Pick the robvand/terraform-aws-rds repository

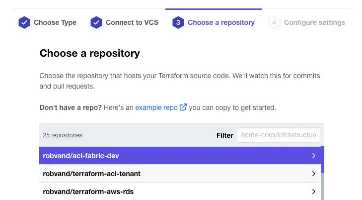click(x=88, y=192)
